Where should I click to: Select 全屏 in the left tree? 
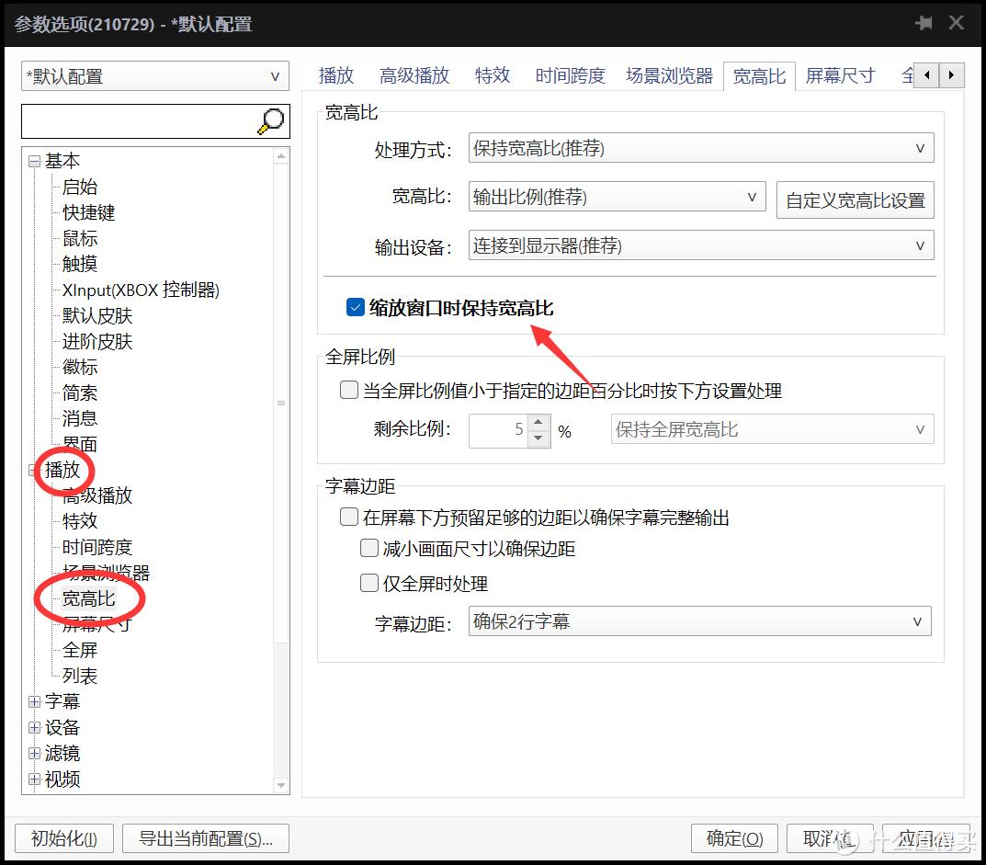point(79,650)
